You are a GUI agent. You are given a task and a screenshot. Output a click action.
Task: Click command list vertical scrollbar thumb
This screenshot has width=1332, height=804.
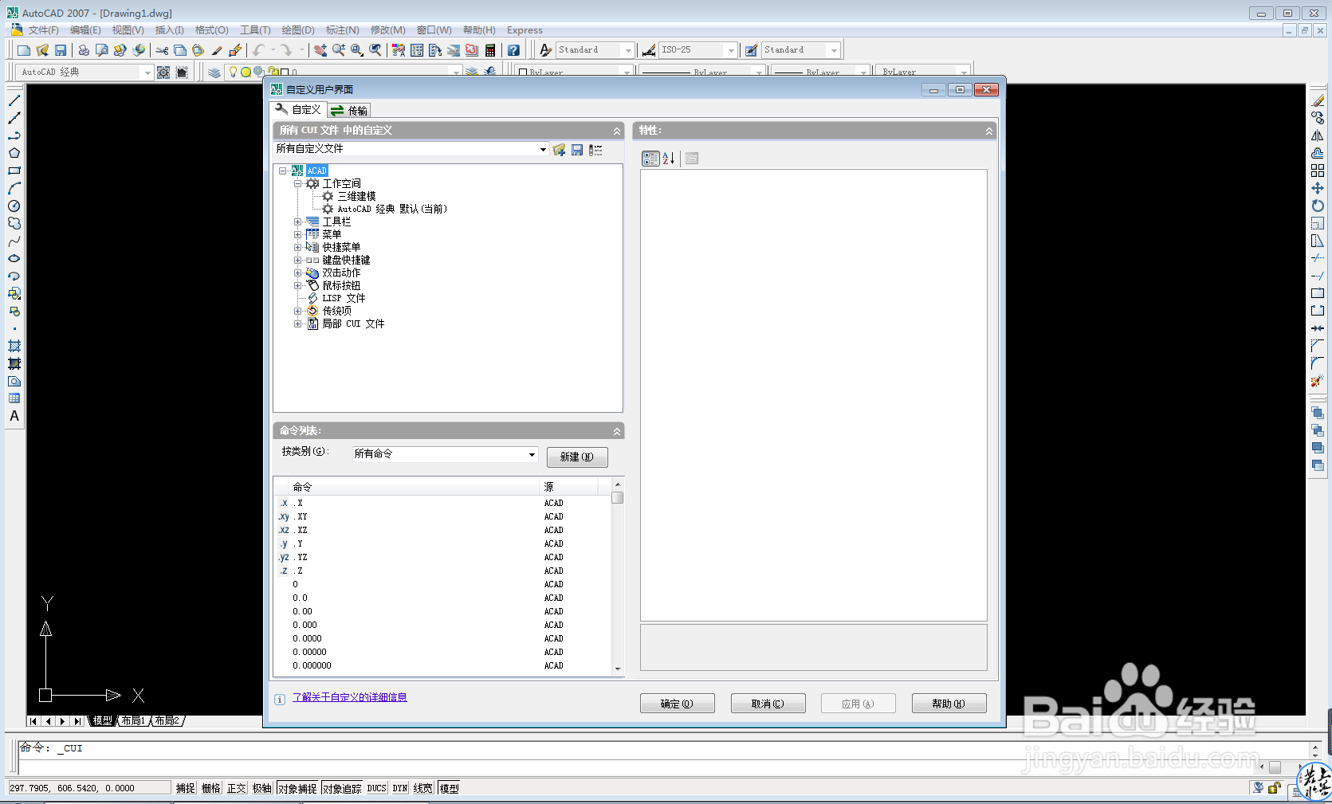(x=617, y=498)
